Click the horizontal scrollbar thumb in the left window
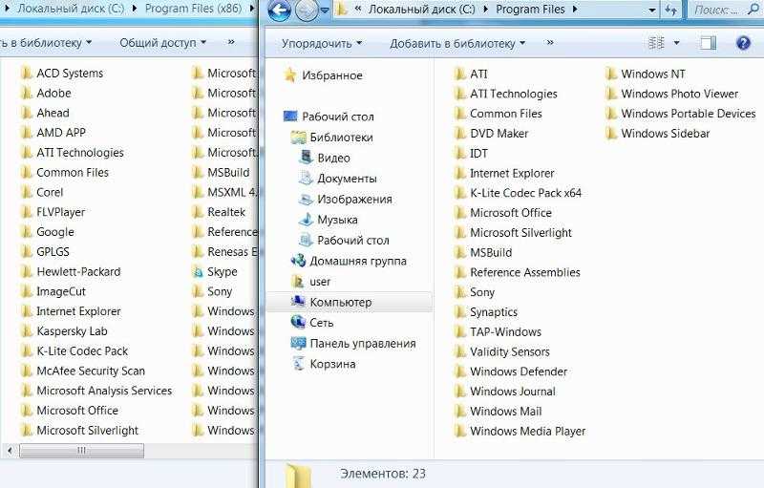Image resolution: width=764 pixels, height=488 pixels. tap(82, 451)
